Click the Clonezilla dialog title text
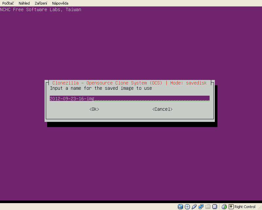This screenshot has height=210, width=262. tap(129, 83)
